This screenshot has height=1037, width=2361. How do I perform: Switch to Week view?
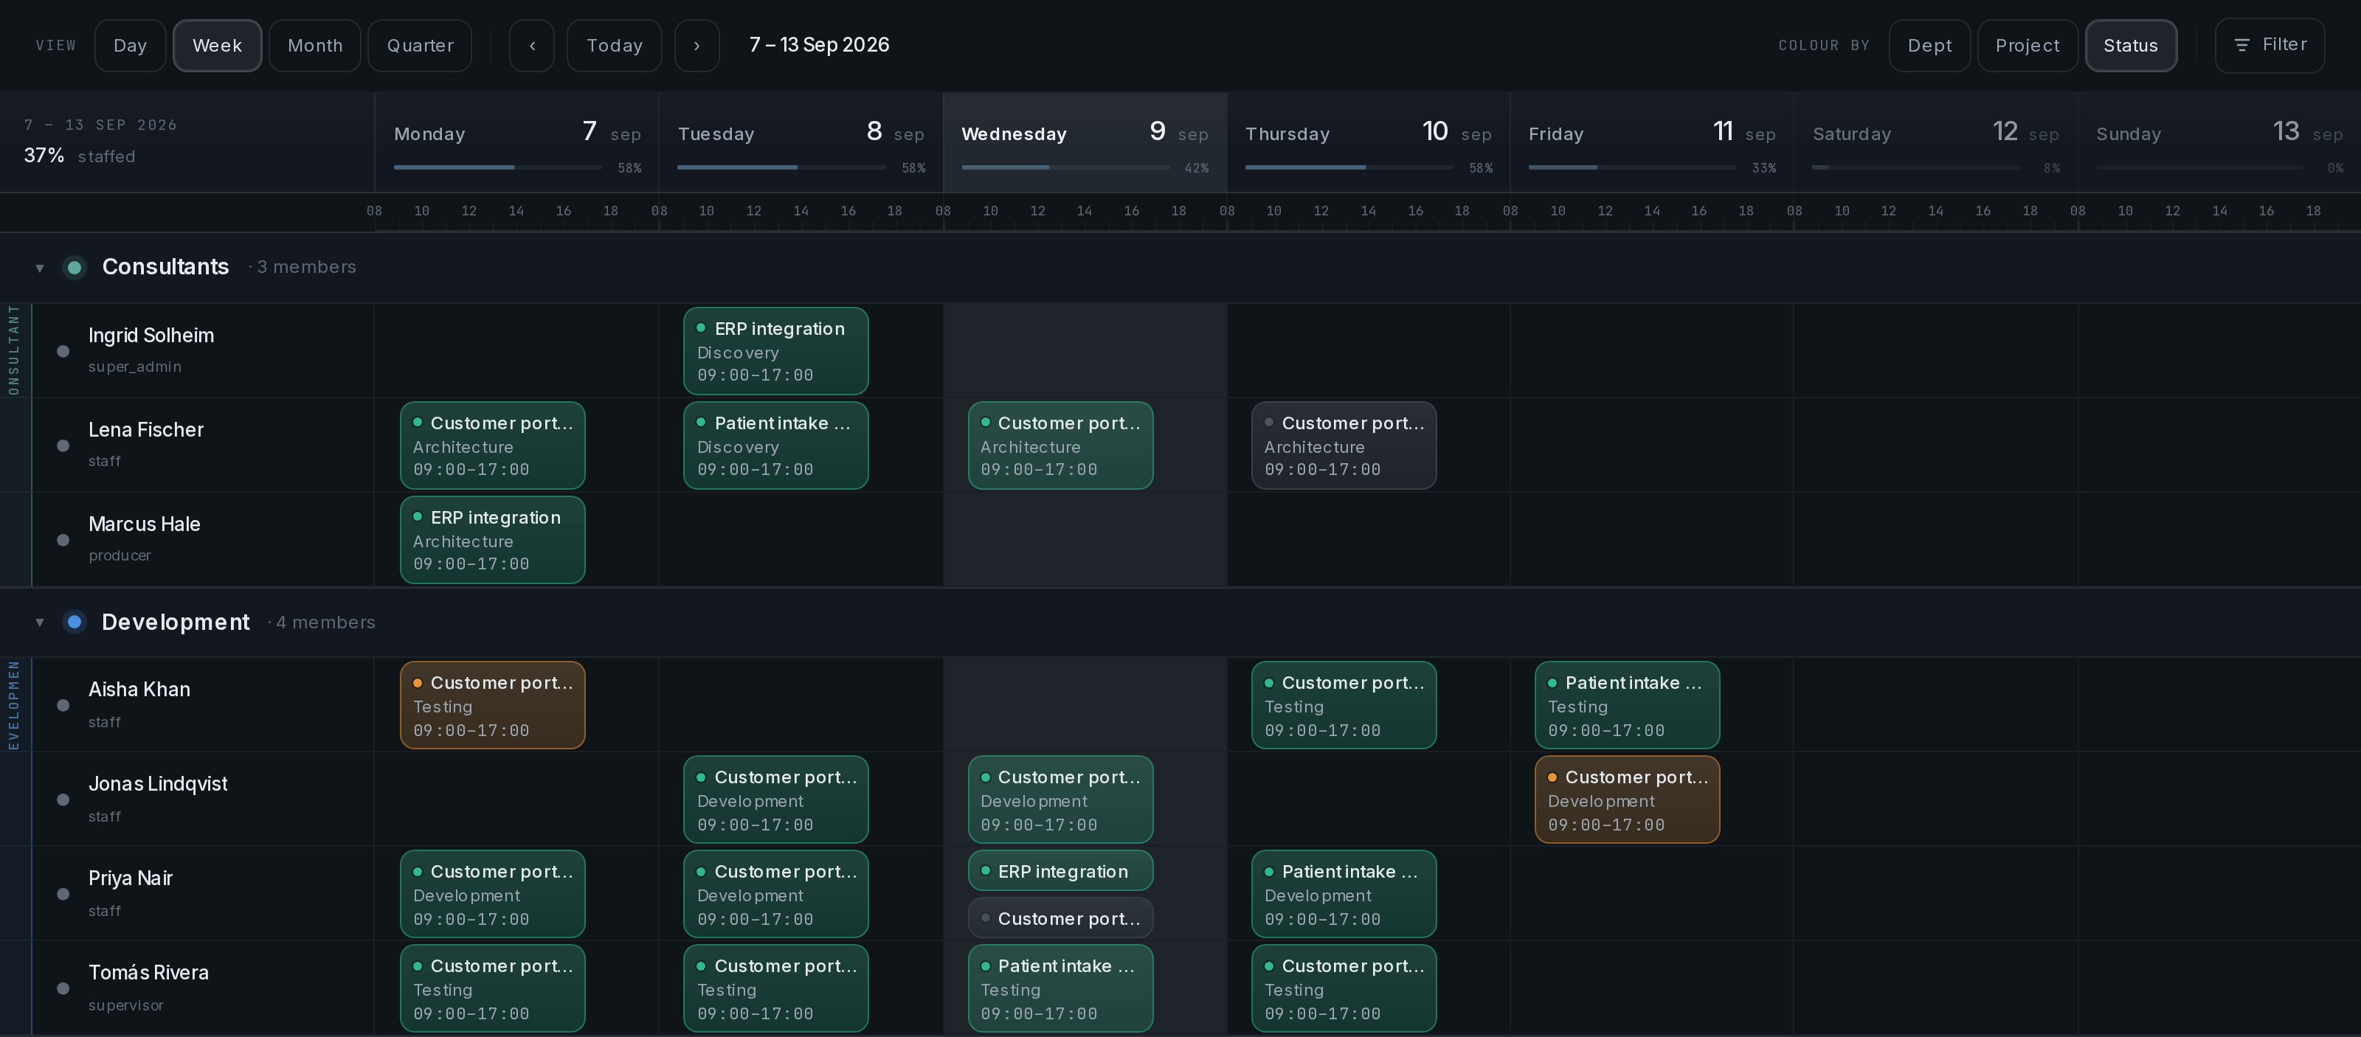217,45
